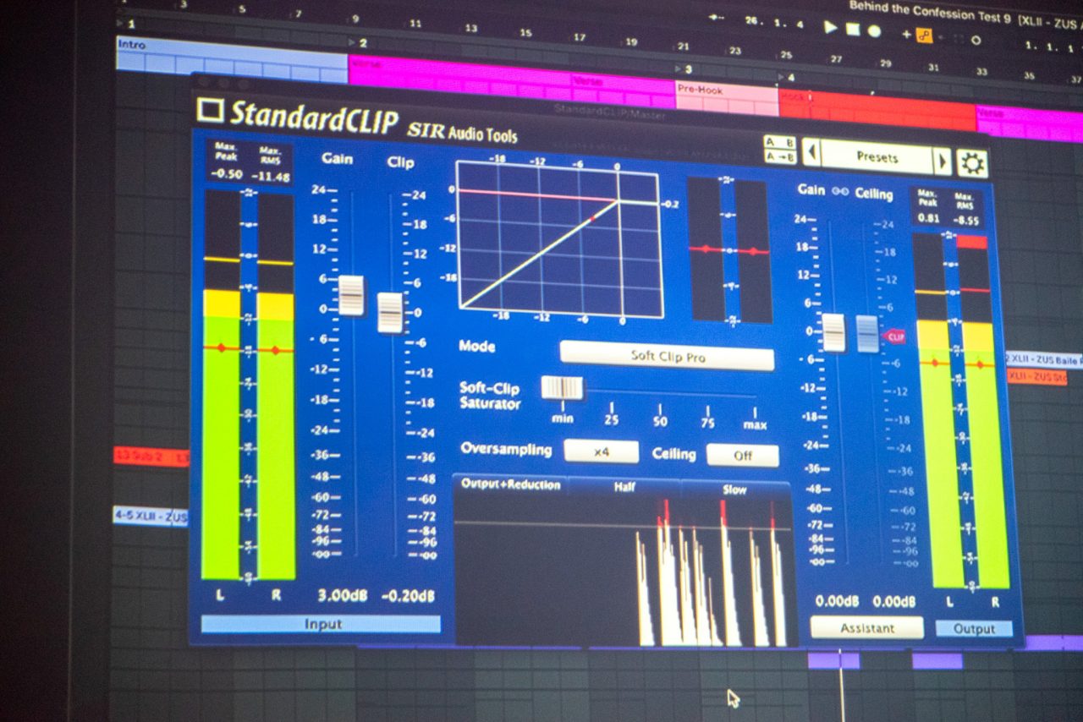The width and height of the screenshot is (1083, 722).
Task: Stop playback with the transport Stop button
Action: click(x=853, y=29)
